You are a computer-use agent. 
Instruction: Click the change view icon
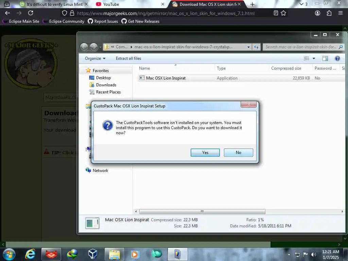point(306,58)
